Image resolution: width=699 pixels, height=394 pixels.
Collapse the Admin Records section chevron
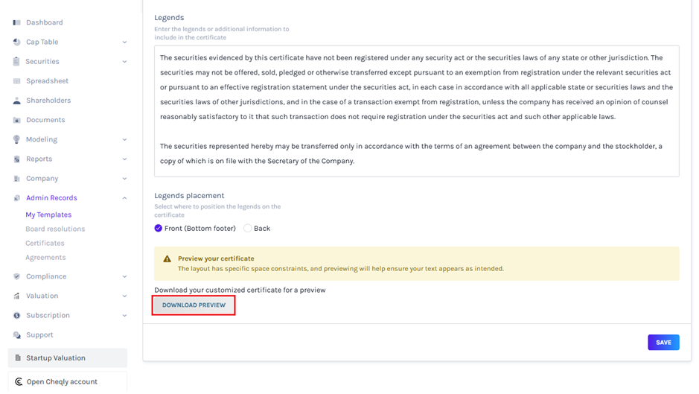pos(124,198)
